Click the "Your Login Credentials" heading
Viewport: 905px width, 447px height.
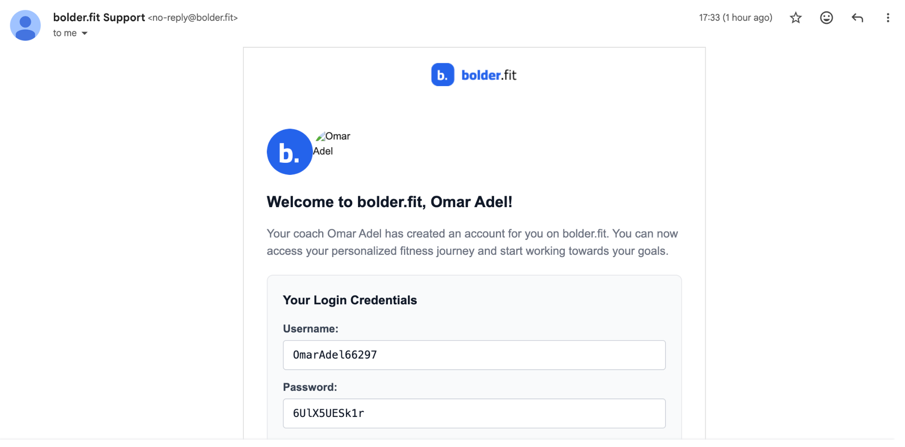click(x=350, y=300)
